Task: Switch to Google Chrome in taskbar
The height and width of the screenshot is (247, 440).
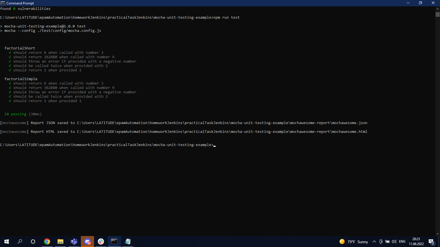Action: [47, 242]
